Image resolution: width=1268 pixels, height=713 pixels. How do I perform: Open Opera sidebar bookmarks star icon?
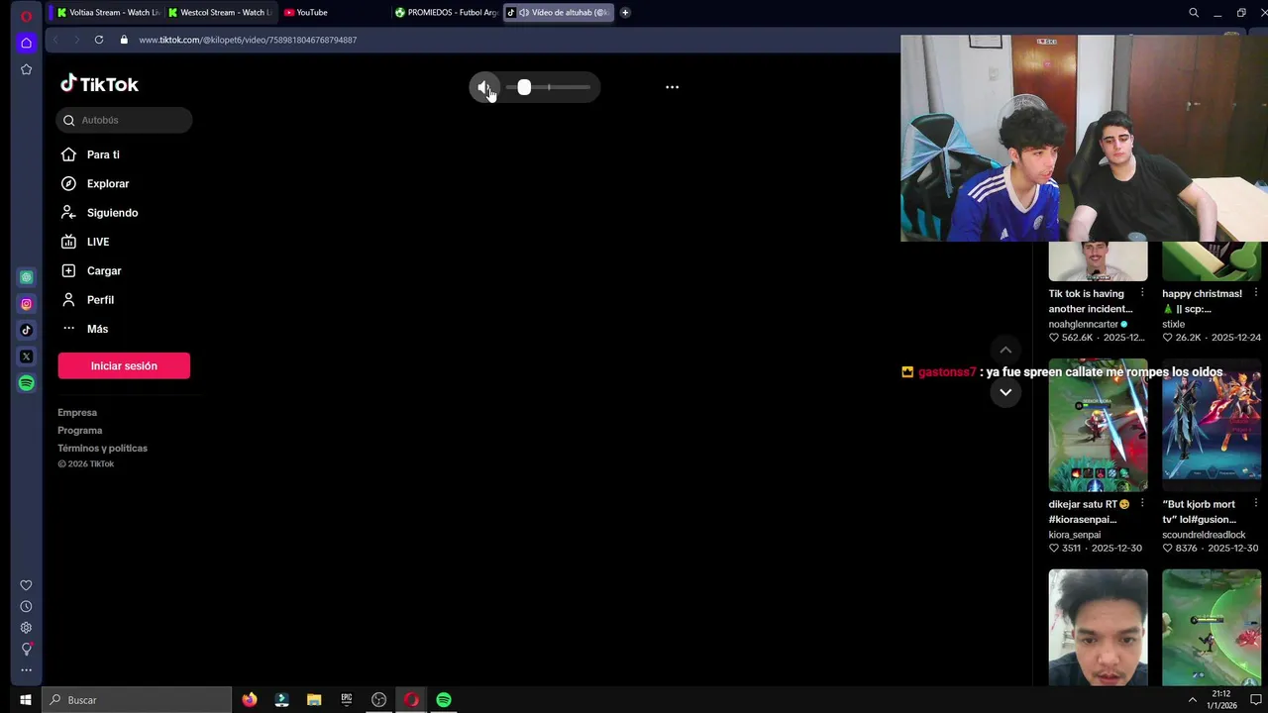[27, 69]
